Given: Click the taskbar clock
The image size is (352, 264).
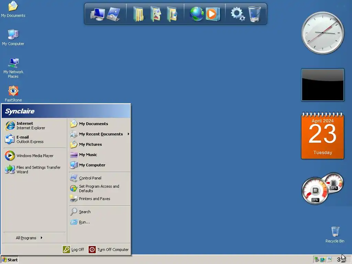Looking at the screenshot, I should [341, 260].
